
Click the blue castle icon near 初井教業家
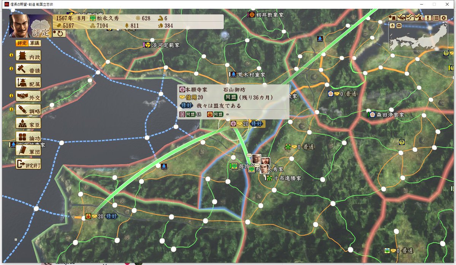320,39
